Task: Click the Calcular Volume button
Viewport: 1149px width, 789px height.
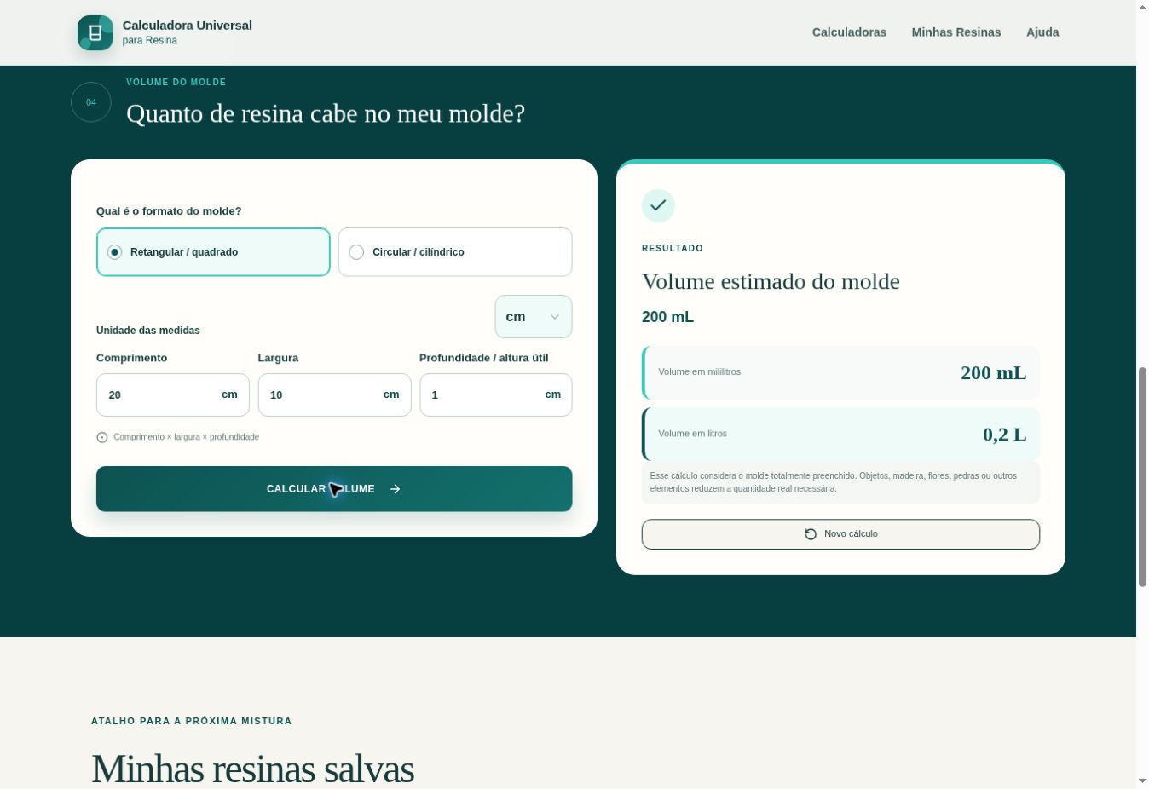Action: (x=334, y=489)
